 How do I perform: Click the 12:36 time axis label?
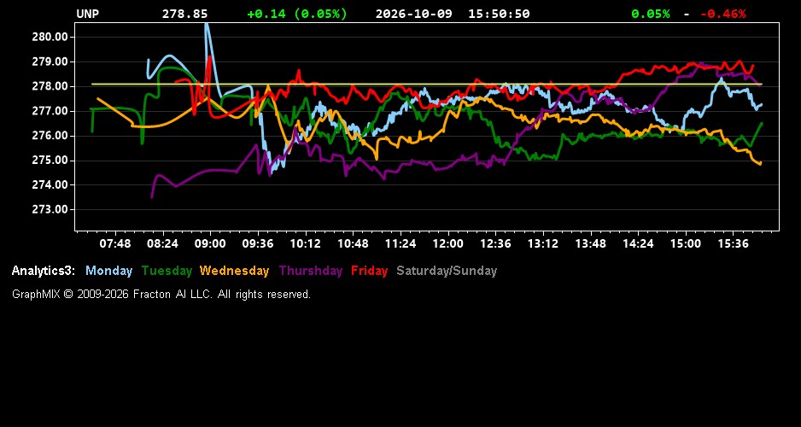point(495,243)
